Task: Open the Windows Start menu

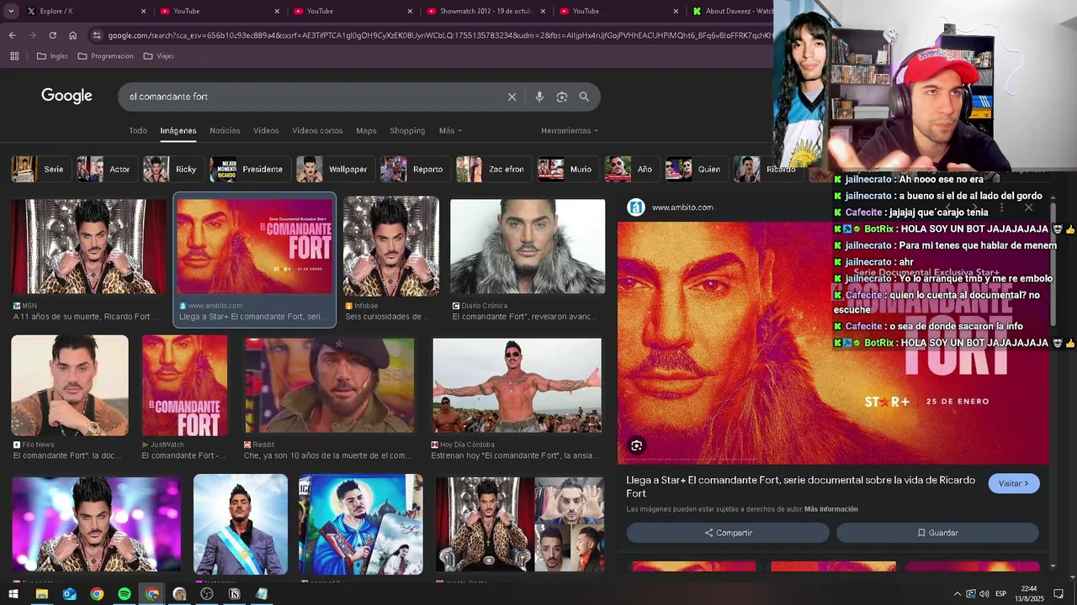Action: pyautogui.click(x=13, y=594)
